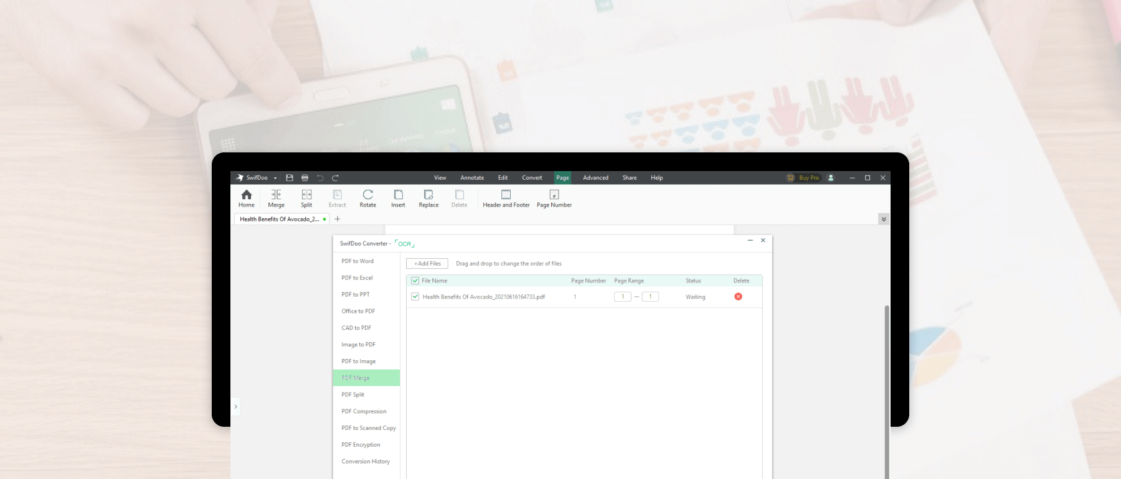Click the vertical scrollbar of main window
Image resolution: width=1121 pixels, height=479 pixels.
tap(887, 392)
